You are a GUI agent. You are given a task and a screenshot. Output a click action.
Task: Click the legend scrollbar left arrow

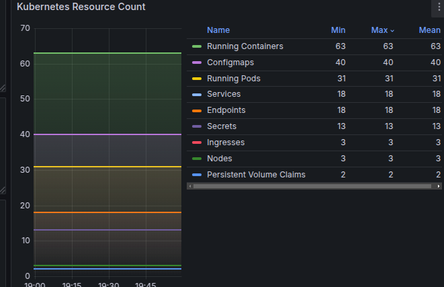pos(190,186)
